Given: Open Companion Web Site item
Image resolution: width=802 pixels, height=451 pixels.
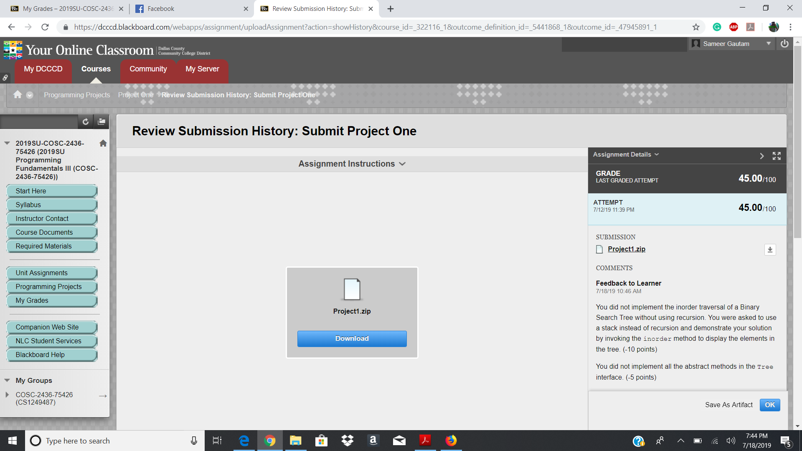Looking at the screenshot, I should click(x=52, y=327).
